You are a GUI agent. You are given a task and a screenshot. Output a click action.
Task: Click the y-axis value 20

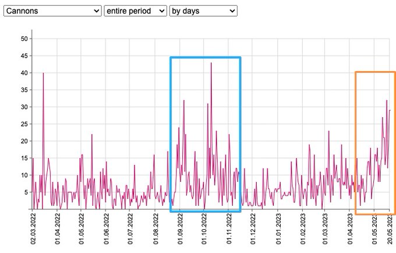tap(24, 141)
